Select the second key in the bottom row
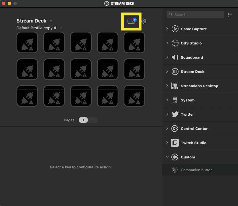The height and width of the screenshot is (206, 238). pos(54,96)
